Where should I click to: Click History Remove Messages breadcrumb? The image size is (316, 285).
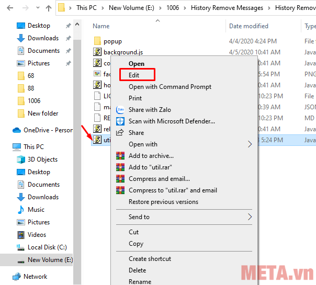coord(227,8)
